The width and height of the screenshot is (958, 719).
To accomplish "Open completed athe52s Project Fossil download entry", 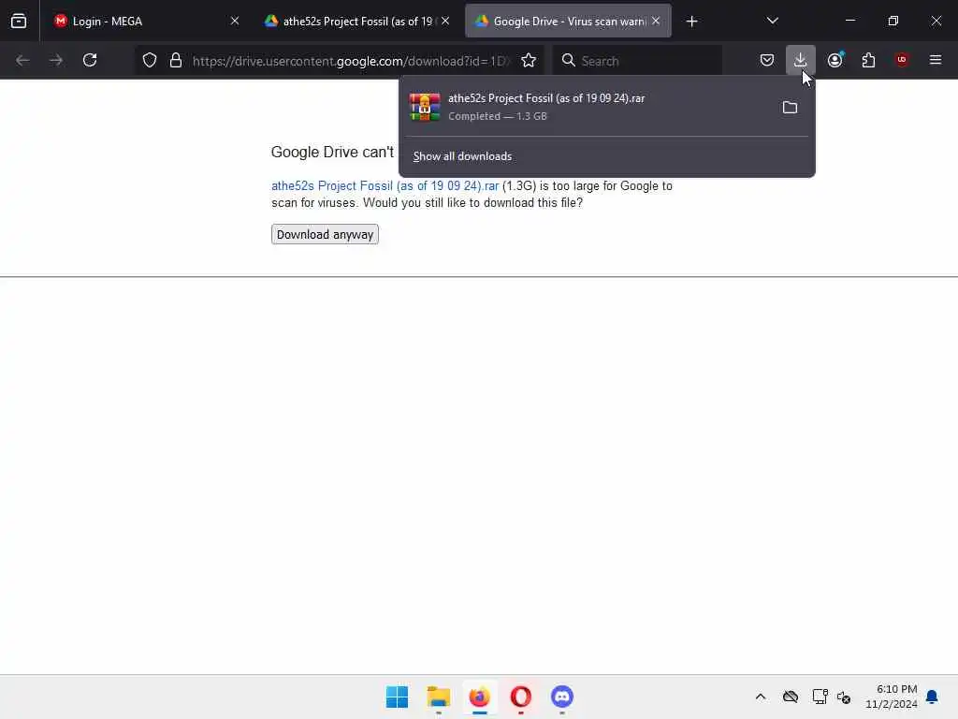I will pyautogui.click(x=587, y=107).
